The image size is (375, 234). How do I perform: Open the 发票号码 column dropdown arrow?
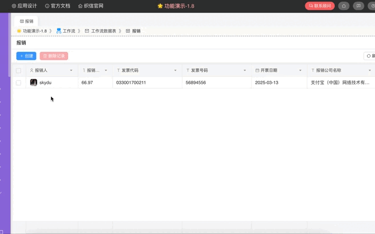(x=245, y=70)
